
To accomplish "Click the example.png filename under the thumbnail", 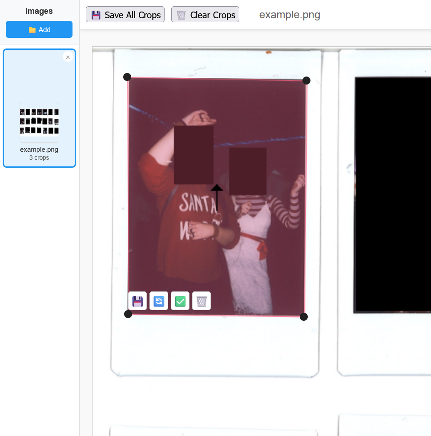I will [39, 149].
